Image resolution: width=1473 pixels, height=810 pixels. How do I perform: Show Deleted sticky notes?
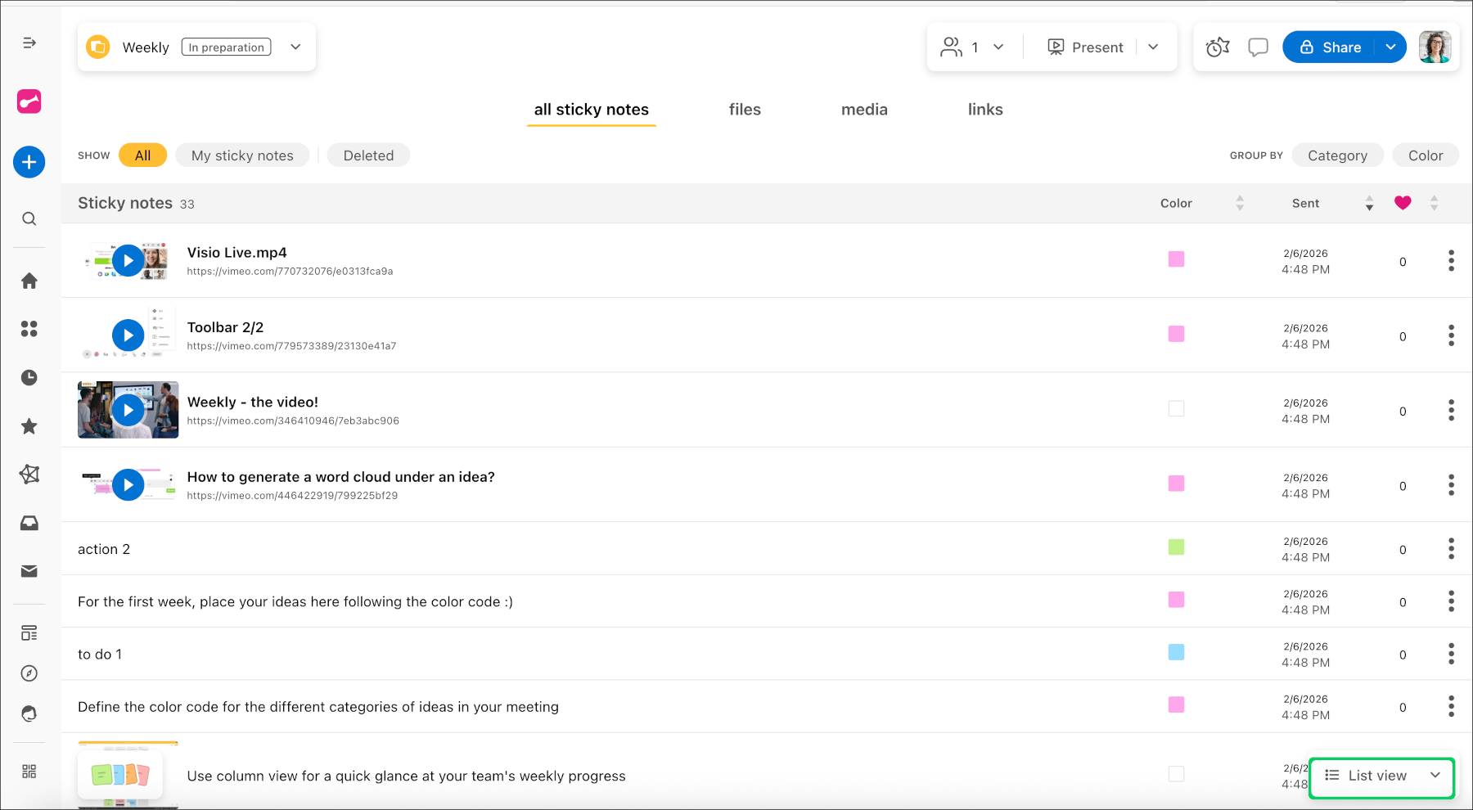tap(368, 155)
